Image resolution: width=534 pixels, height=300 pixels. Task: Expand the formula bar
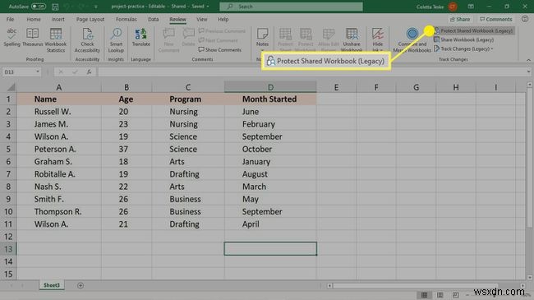[x=528, y=72]
